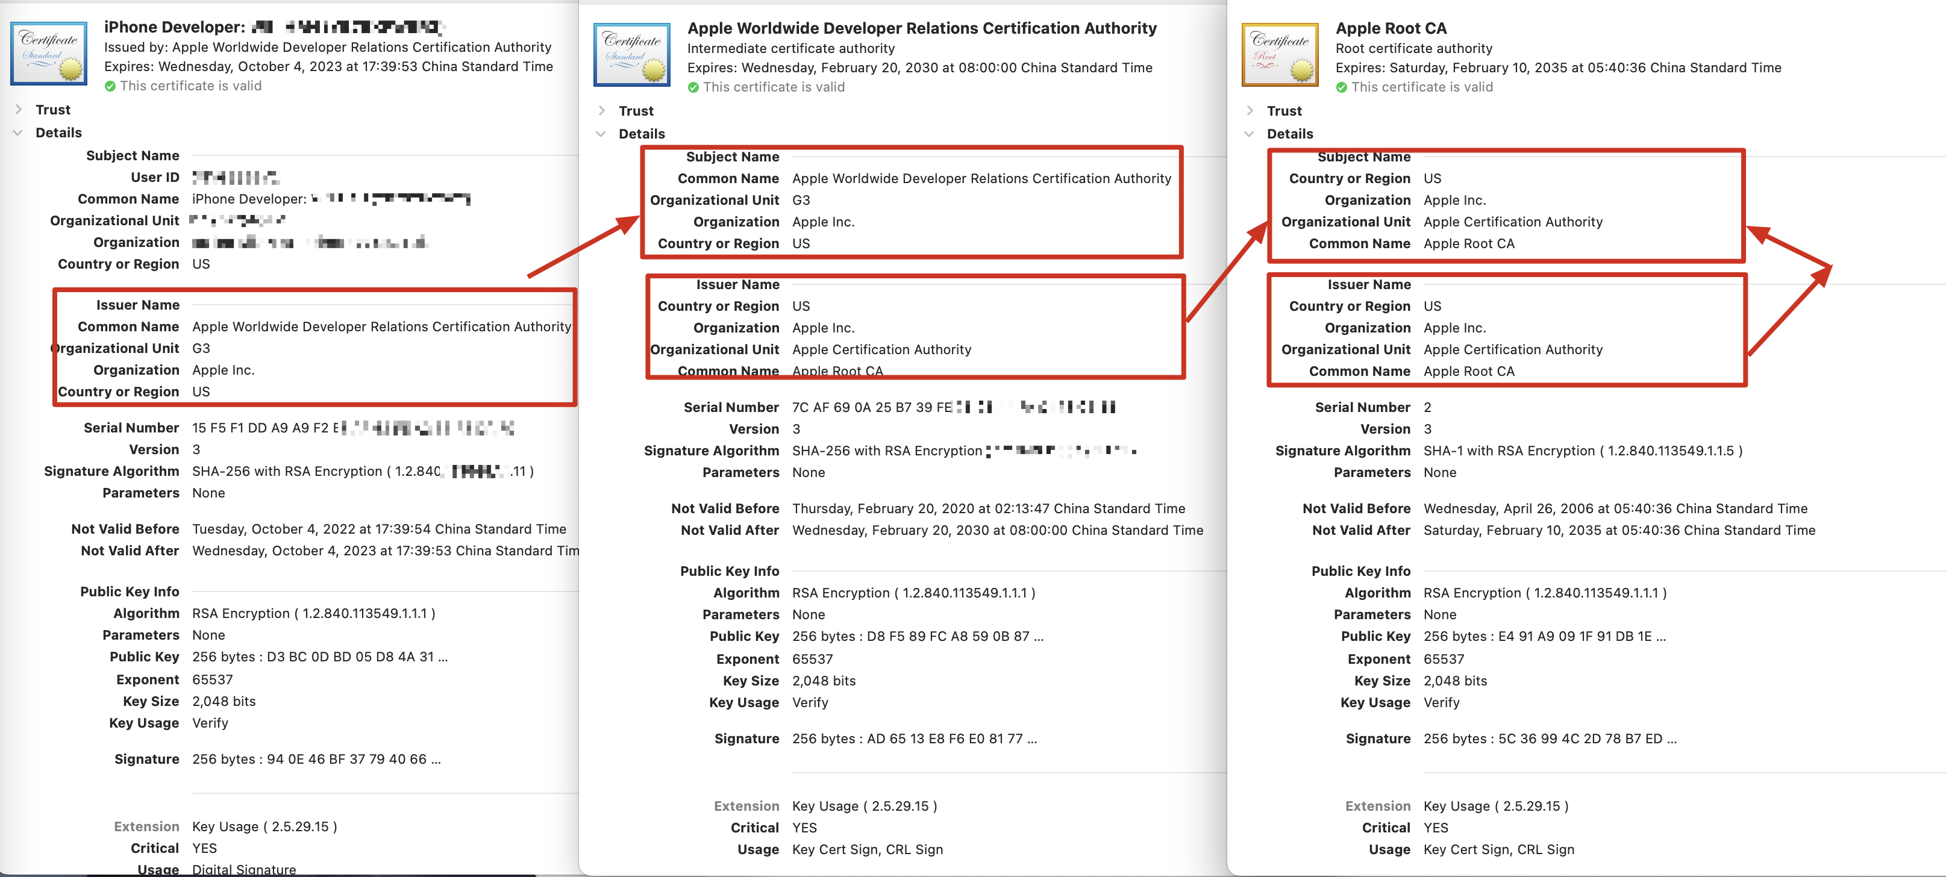Click the iPhone Developer certificate icon
The image size is (1946, 877).
click(48, 54)
